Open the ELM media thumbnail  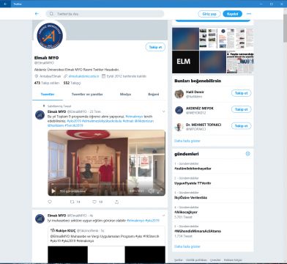point(185,62)
